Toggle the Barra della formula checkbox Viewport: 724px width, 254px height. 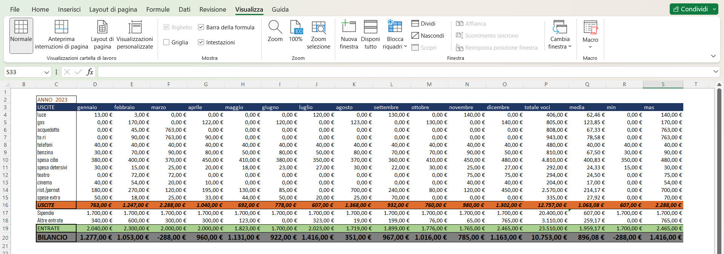coord(201,27)
